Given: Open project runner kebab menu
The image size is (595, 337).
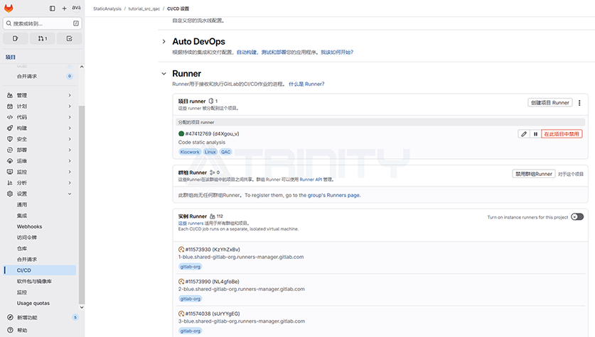Looking at the screenshot, I should tap(579, 103).
